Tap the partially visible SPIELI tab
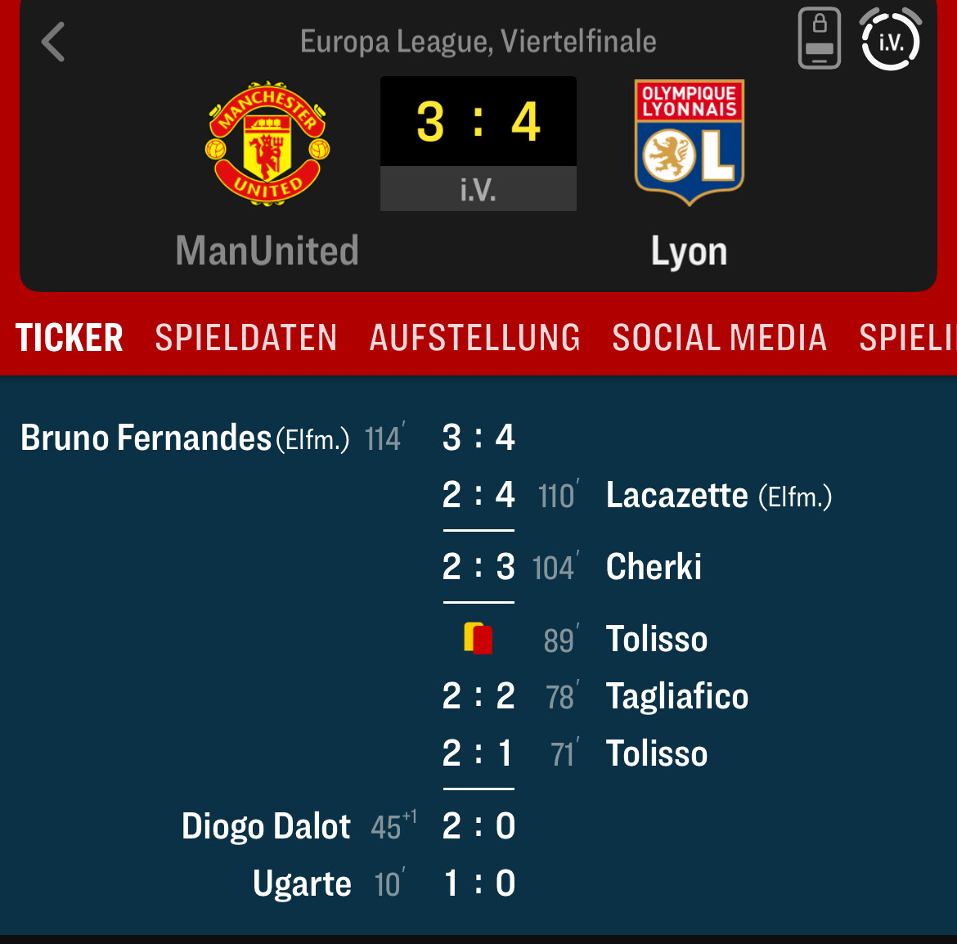This screenshot has width=957, height=944. click(x=908, y=338)
